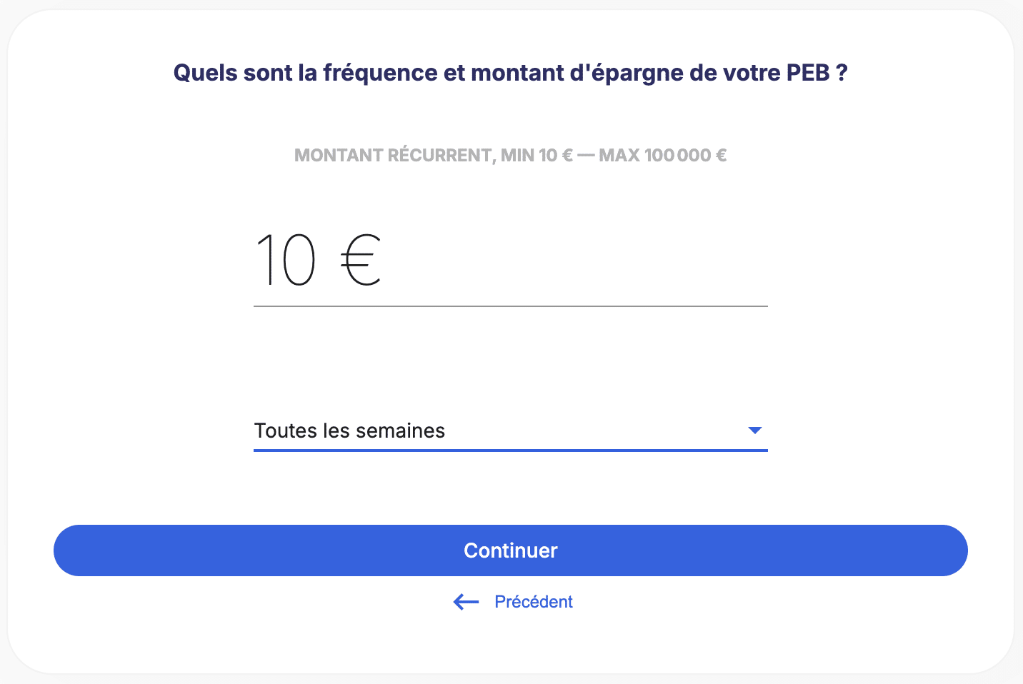Screen dimensions: 1023x684
Task: Click the heading about PEB savings frequency
Action: pyautogui.click(x=510, y=73)
